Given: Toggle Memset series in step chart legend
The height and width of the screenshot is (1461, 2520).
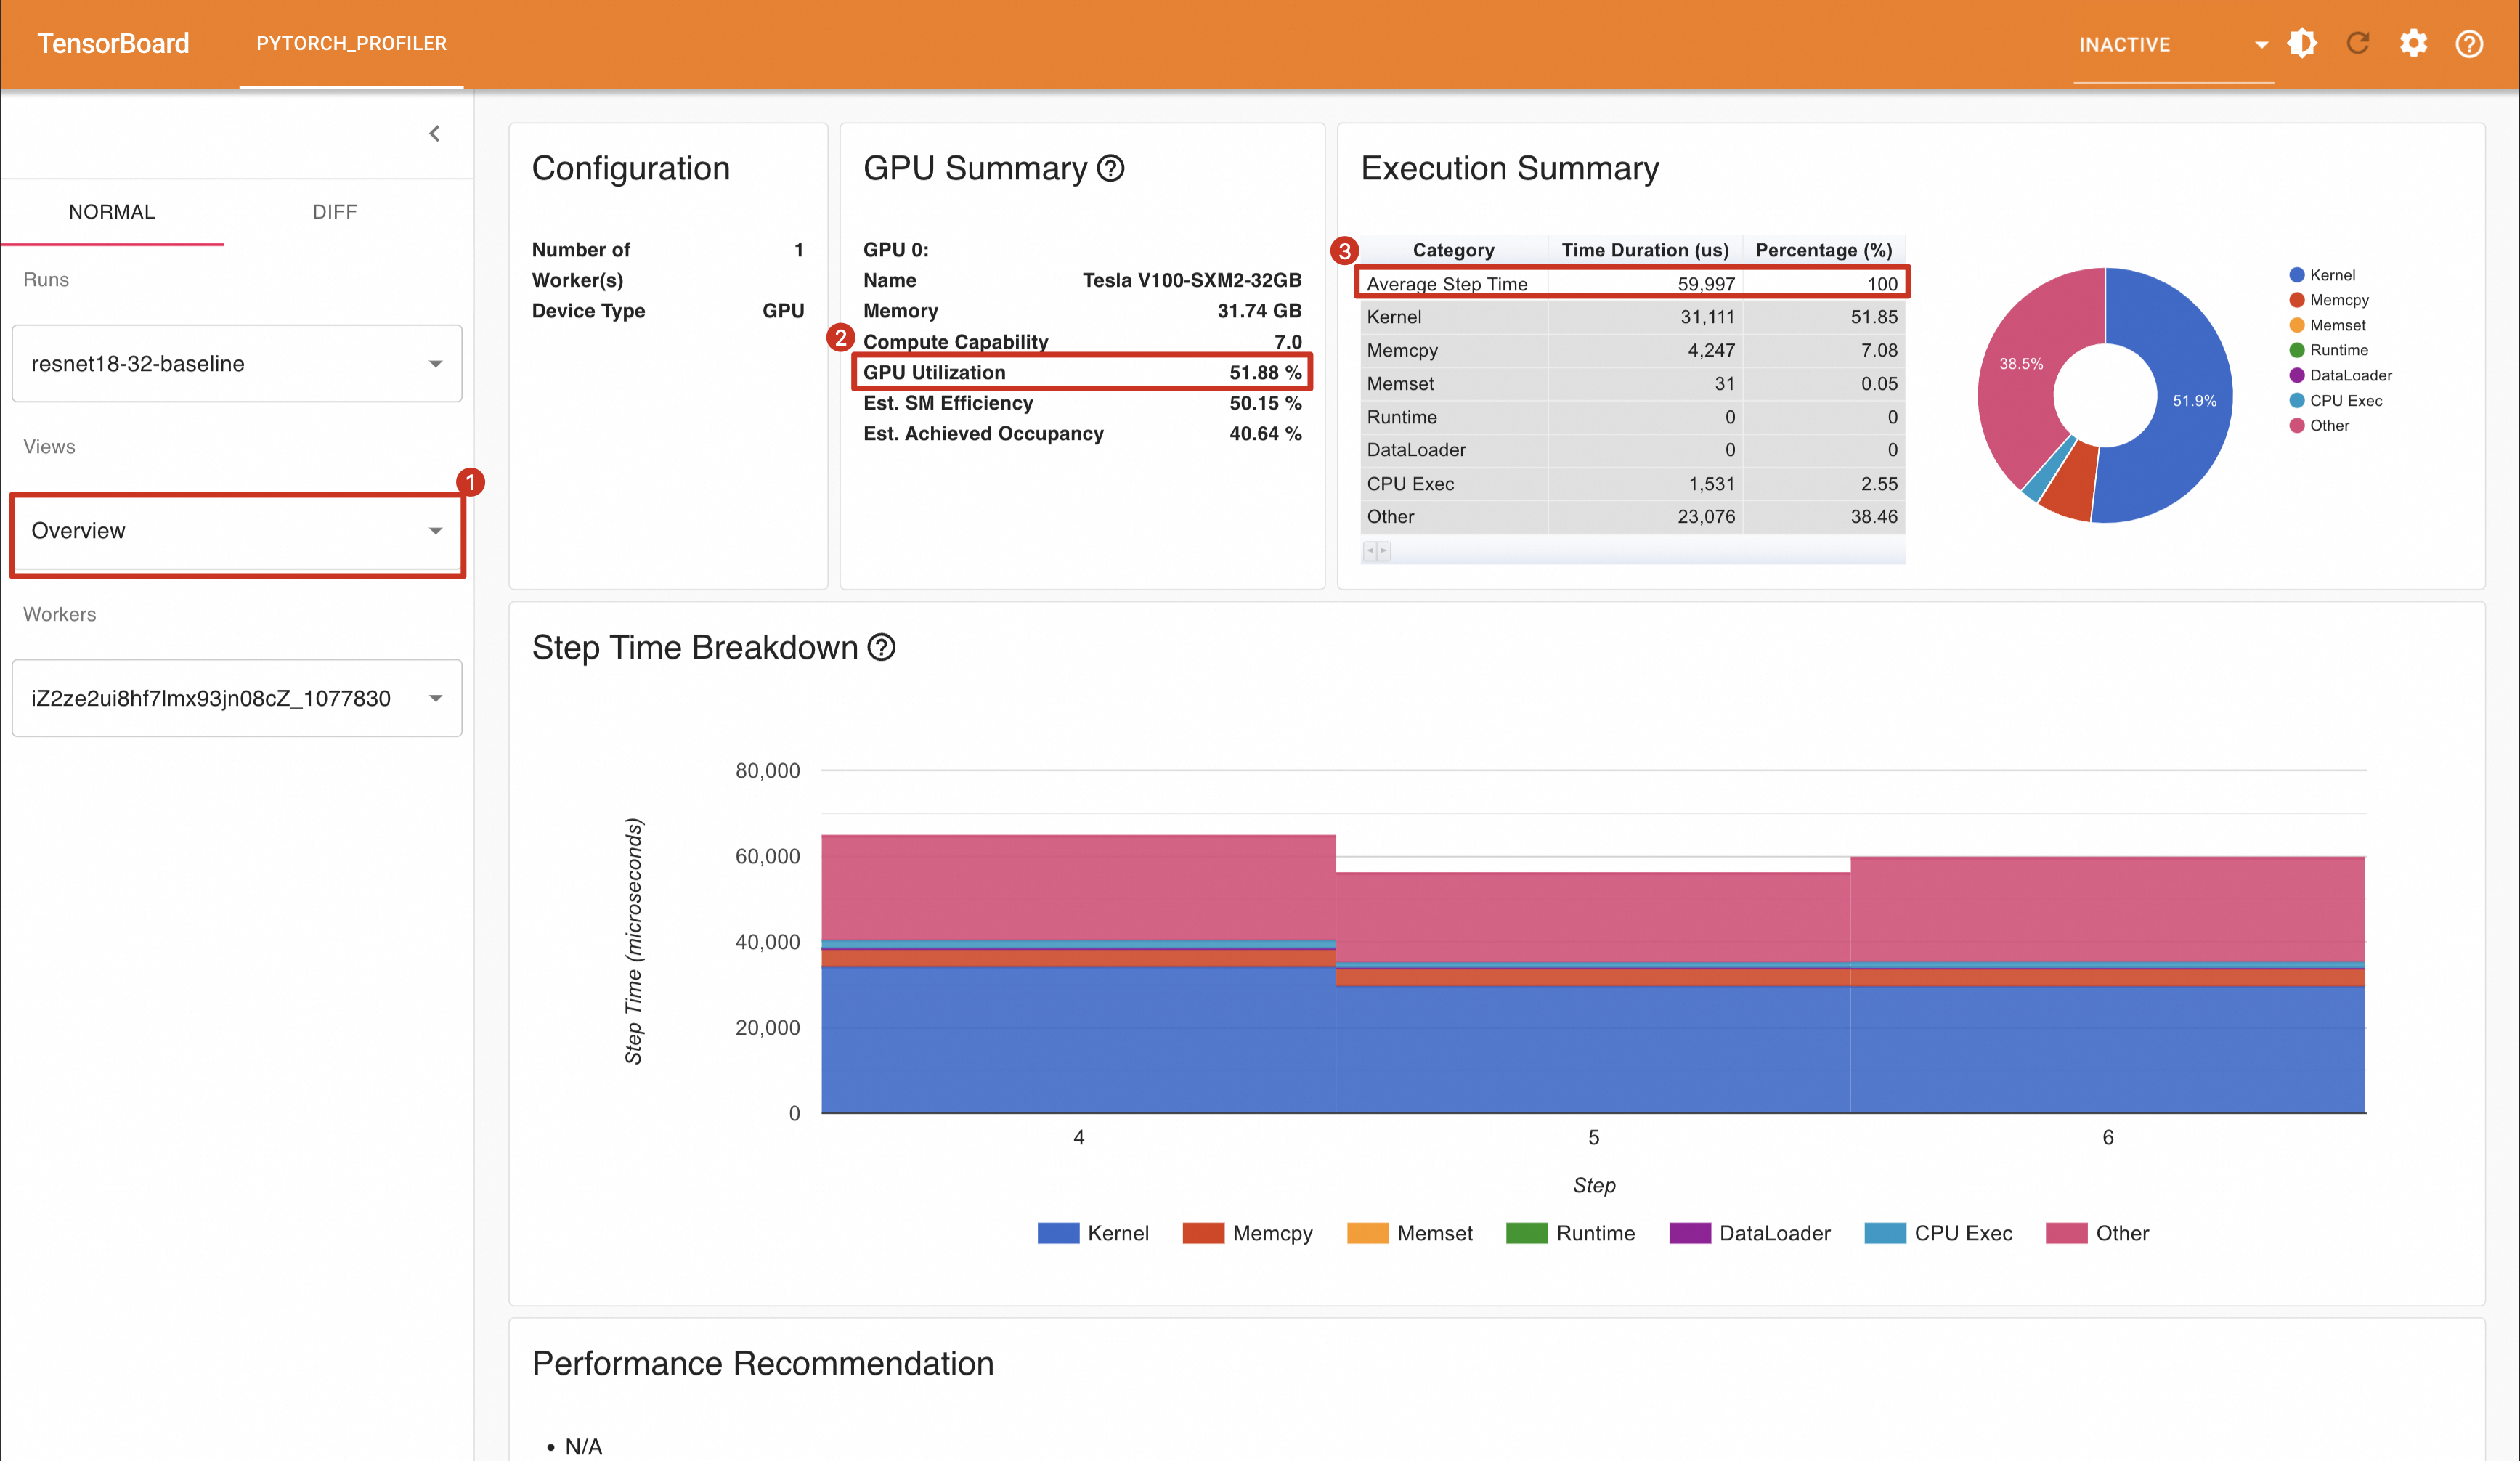Looking at the screenshot, I should [x=1410, y=1234].
